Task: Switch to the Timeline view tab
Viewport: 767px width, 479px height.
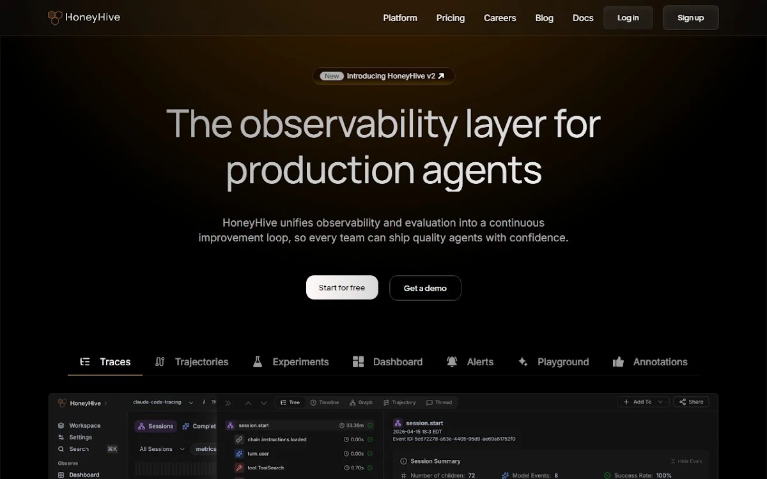Action: click(x=325, y=402)
